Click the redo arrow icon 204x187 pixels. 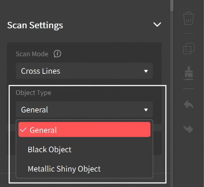point(189,129)
